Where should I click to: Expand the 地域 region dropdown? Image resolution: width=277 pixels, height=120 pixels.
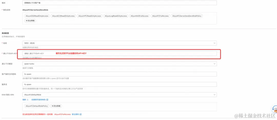point(120,43)
